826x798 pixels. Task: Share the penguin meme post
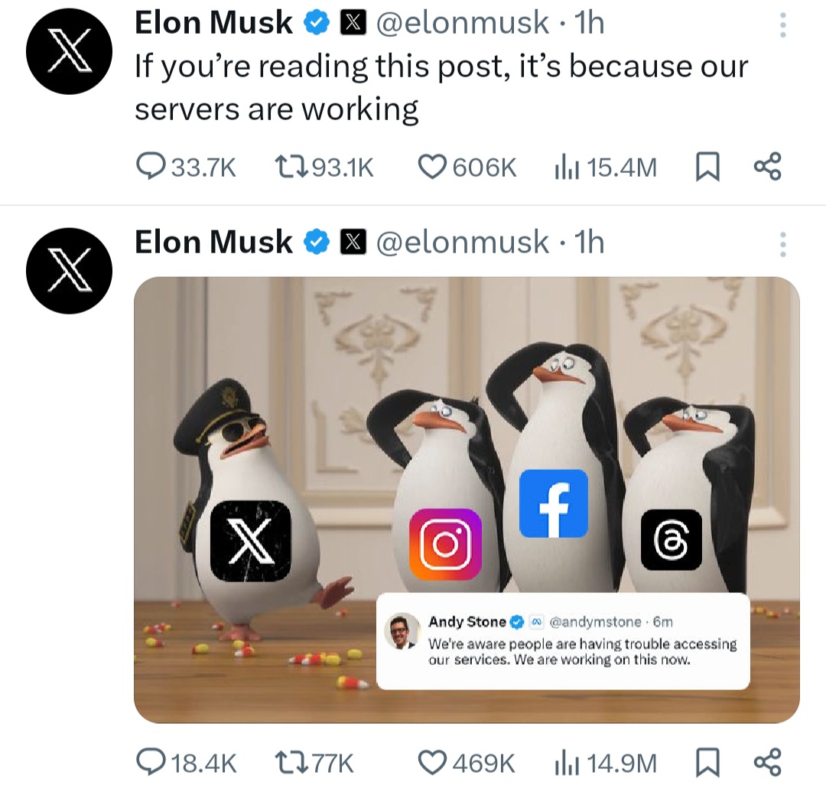767,762
